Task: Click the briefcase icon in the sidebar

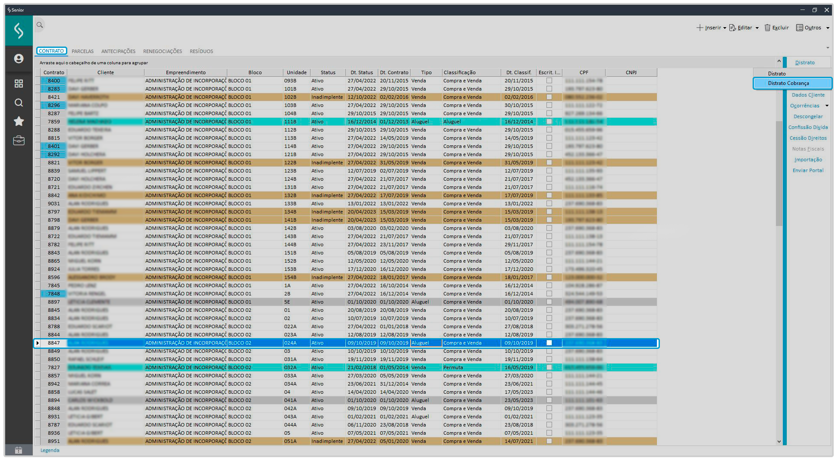Action: (x=19, y=141)
